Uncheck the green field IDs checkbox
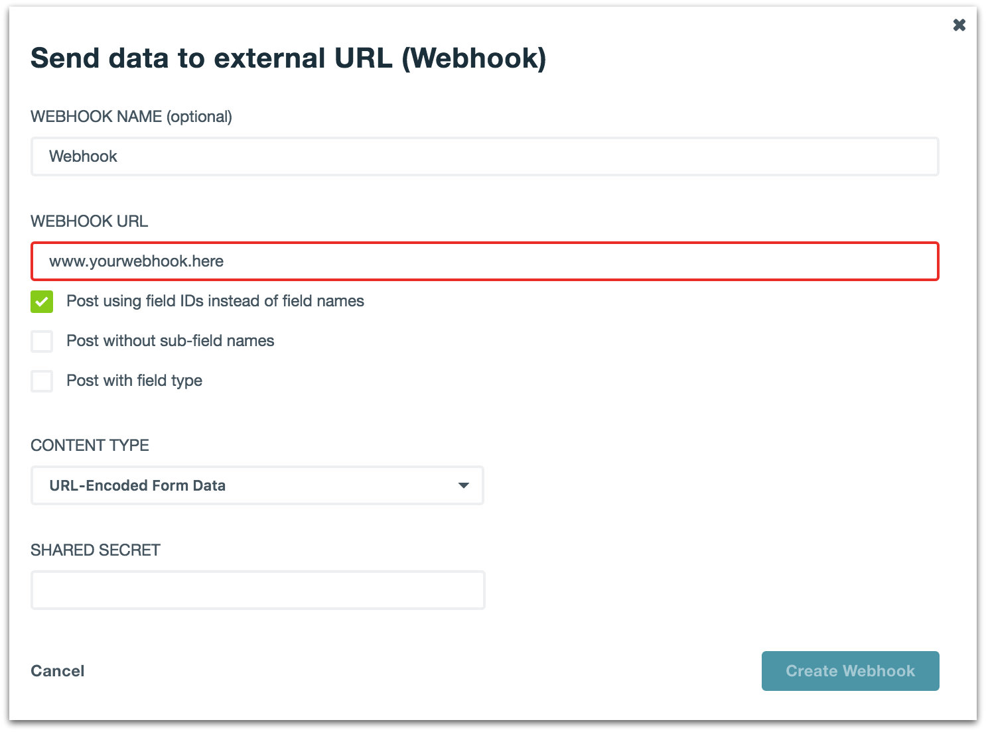 click(42, 302)
